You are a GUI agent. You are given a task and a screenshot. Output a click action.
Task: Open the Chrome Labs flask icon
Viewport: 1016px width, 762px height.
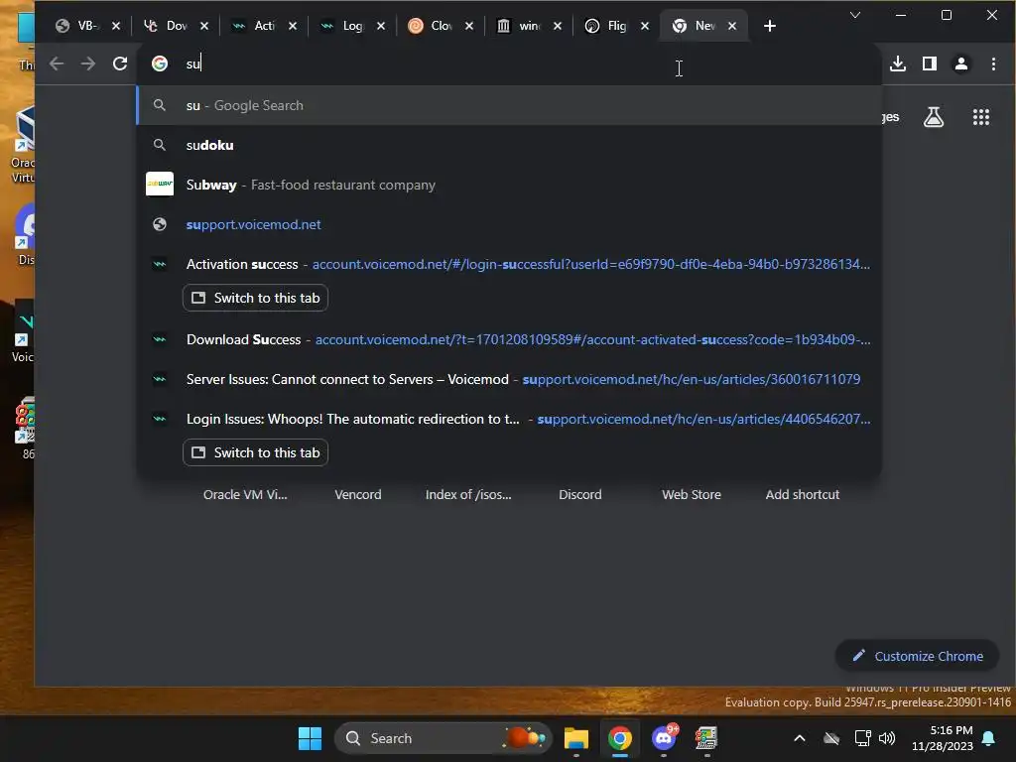click(933, 117)
